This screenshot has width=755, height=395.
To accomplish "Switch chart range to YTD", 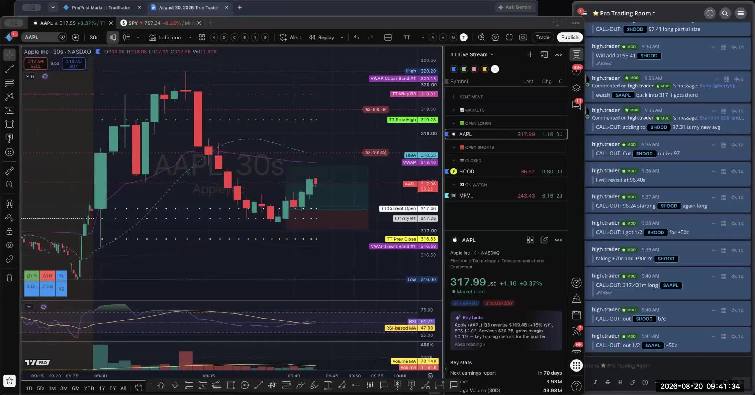I will (89, 388).
